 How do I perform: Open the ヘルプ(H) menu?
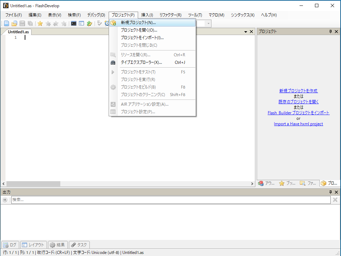pyautogui.click(x=269, y=15)
